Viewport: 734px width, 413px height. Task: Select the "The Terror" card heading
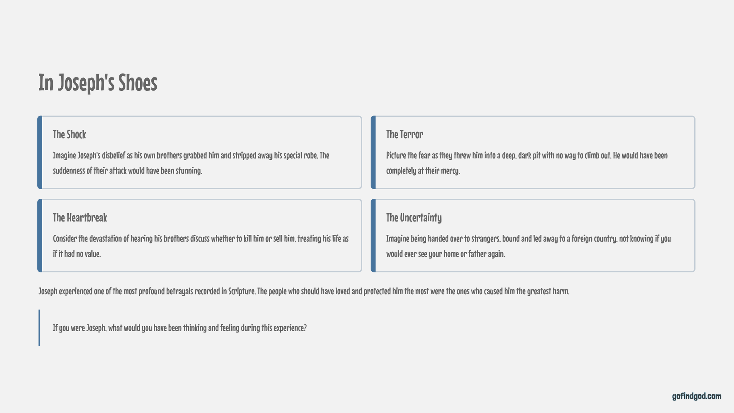coord(405,134)
